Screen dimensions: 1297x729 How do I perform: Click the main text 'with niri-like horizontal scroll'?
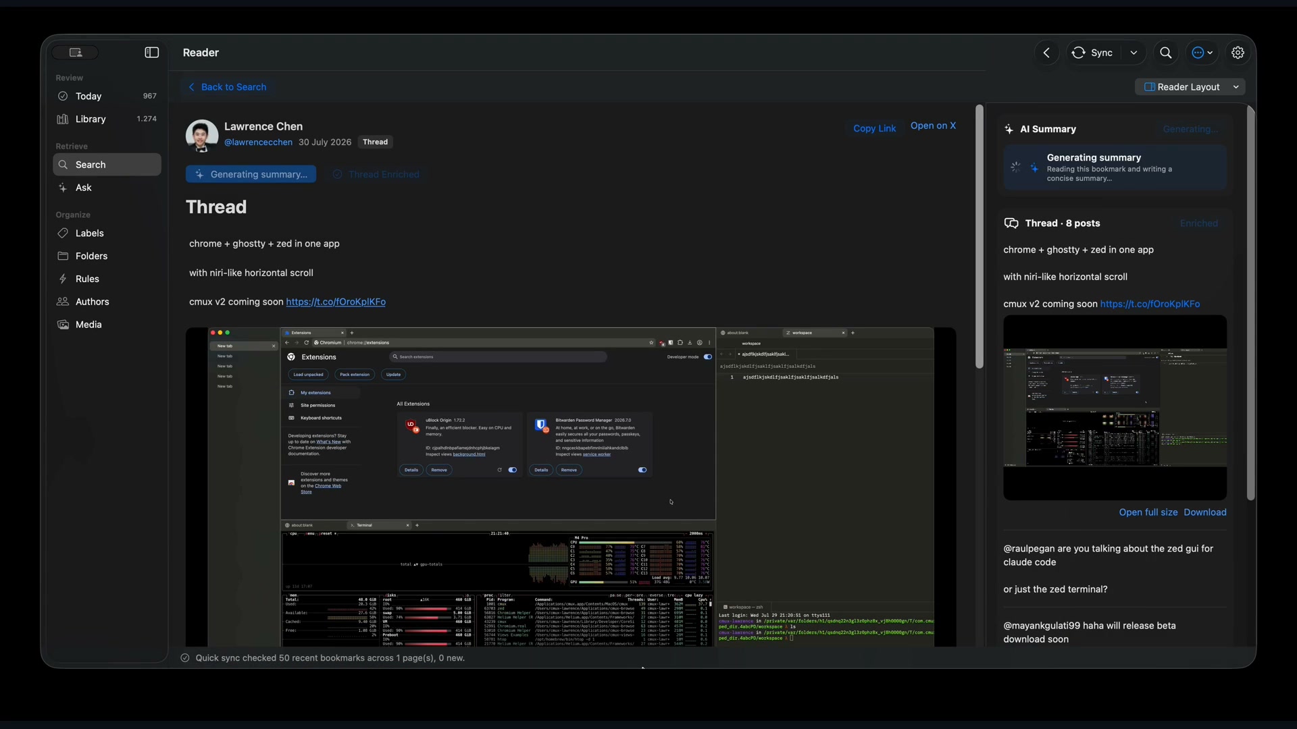251,273
